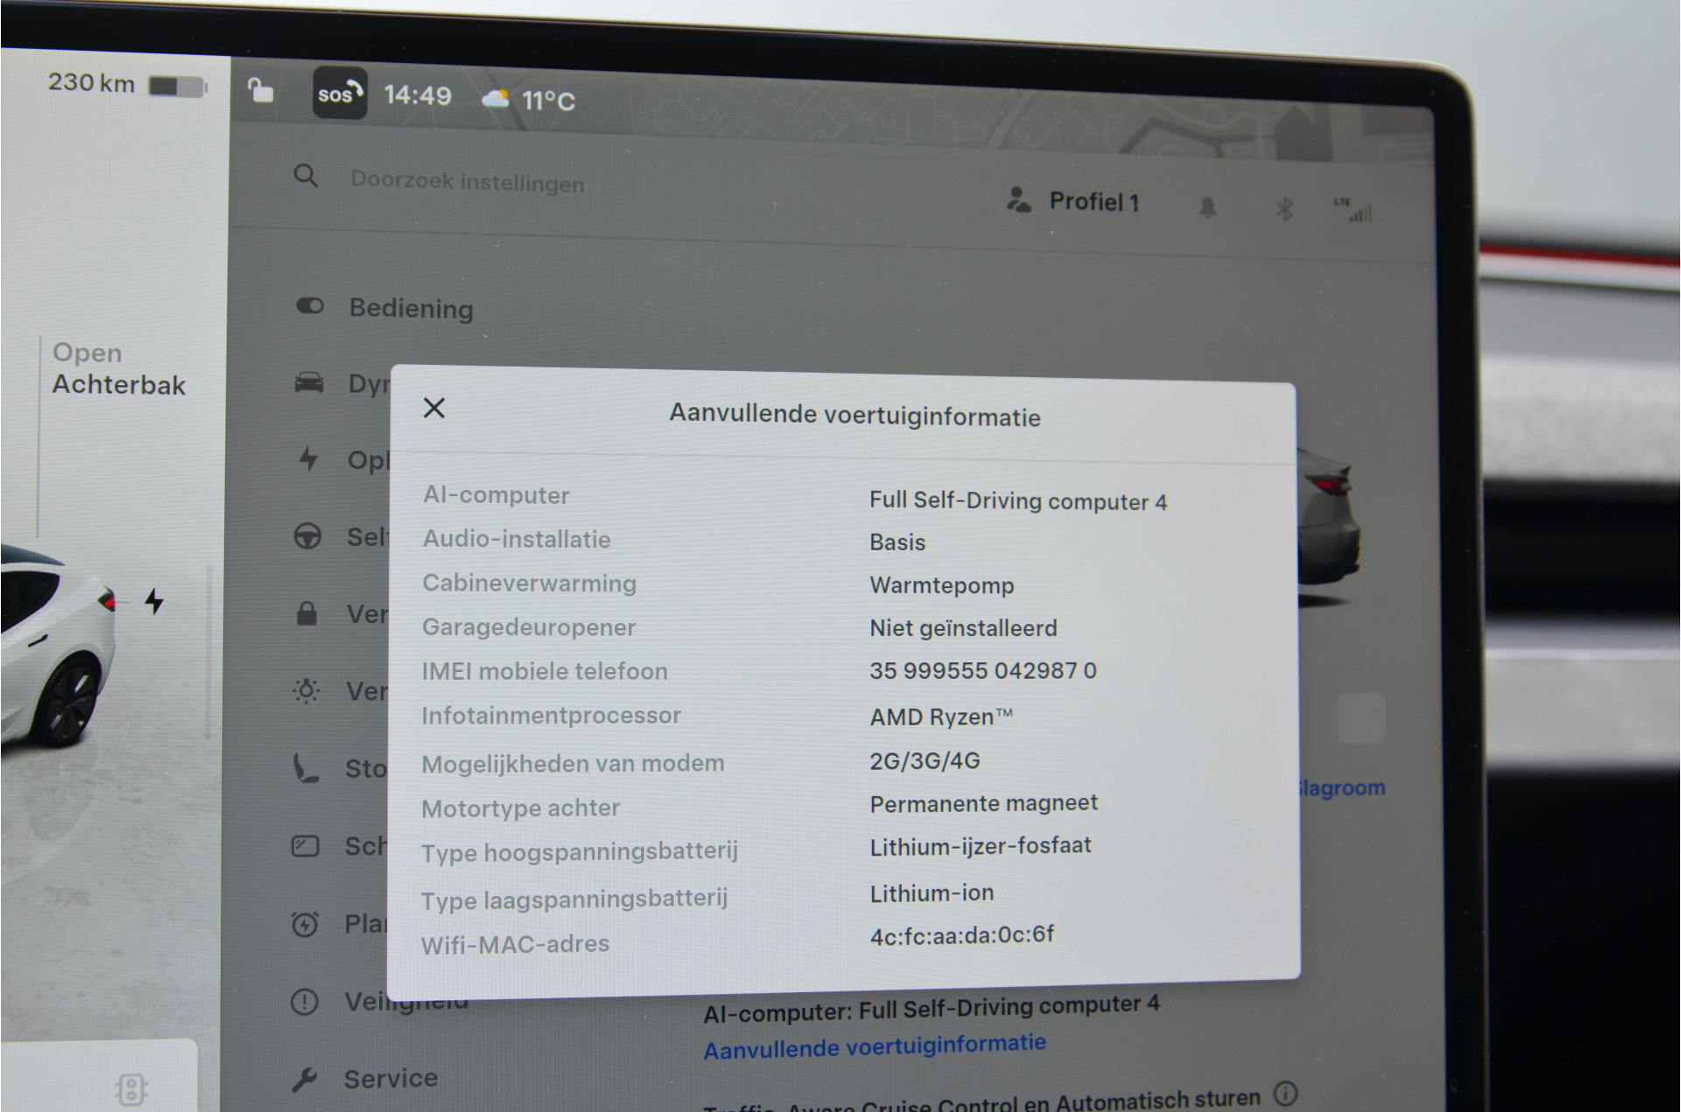Tap the SOS emergency call icon
1681x1112 pixels.
340,93
